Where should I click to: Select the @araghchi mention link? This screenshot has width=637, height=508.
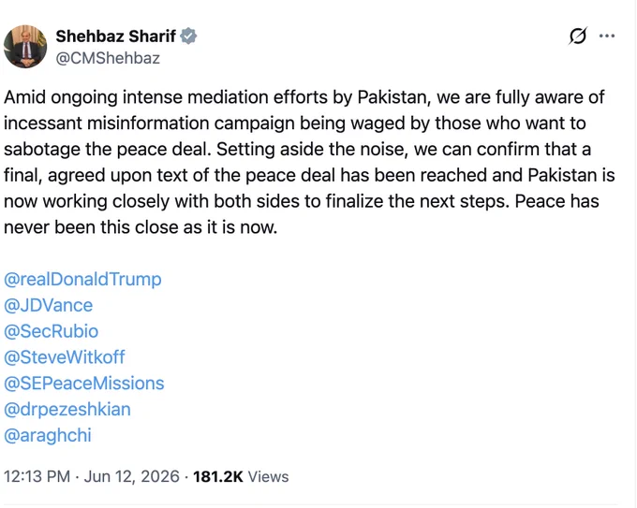coord(48,436)
